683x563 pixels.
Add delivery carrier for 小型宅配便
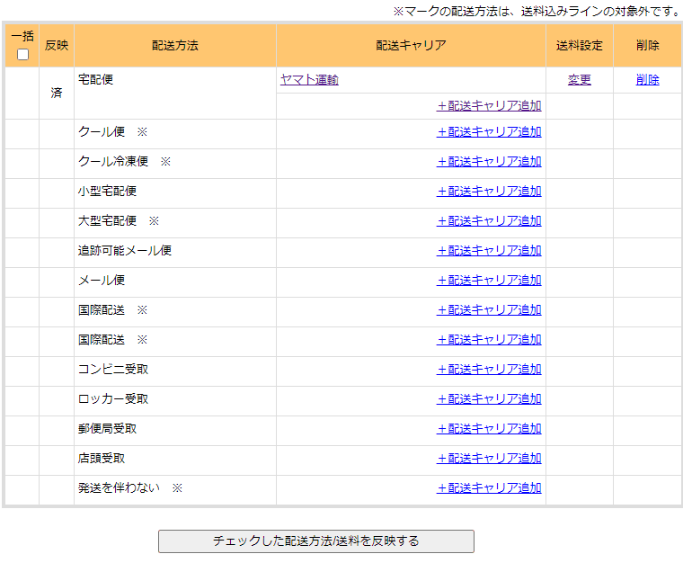(x=489, y=192)
